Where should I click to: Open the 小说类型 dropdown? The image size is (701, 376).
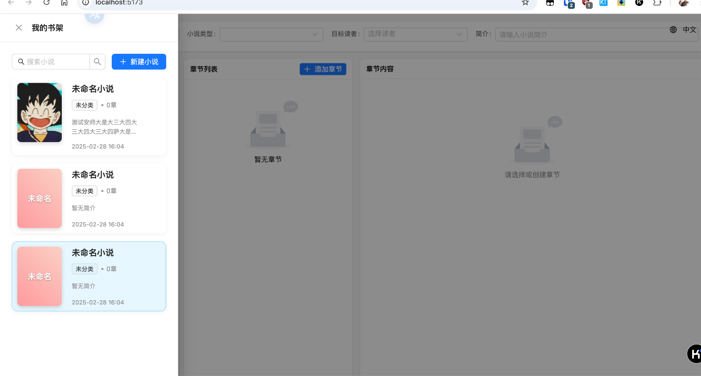tap(271, 34)
